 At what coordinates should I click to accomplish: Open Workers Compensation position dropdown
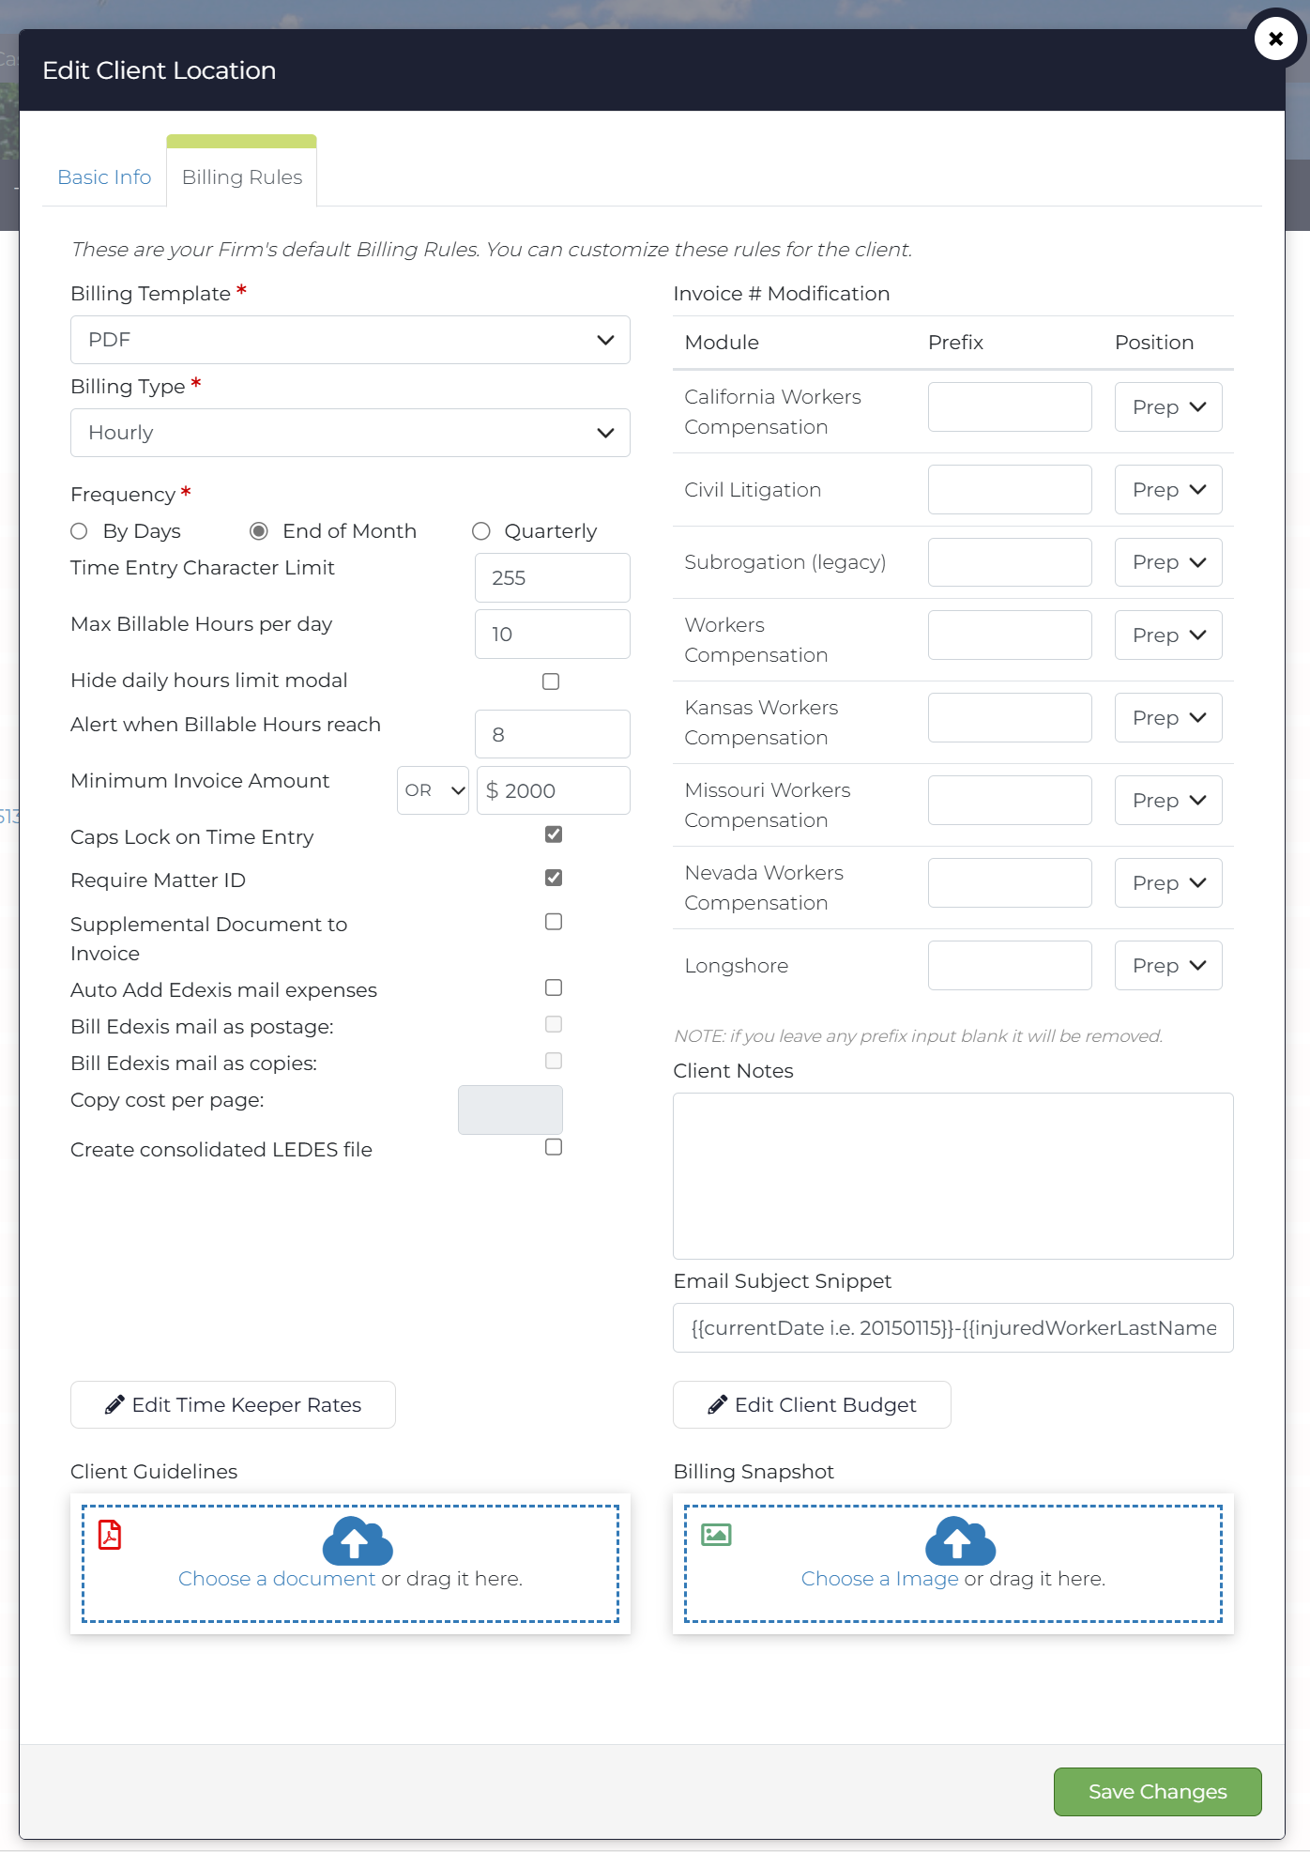click(1168, 635)
